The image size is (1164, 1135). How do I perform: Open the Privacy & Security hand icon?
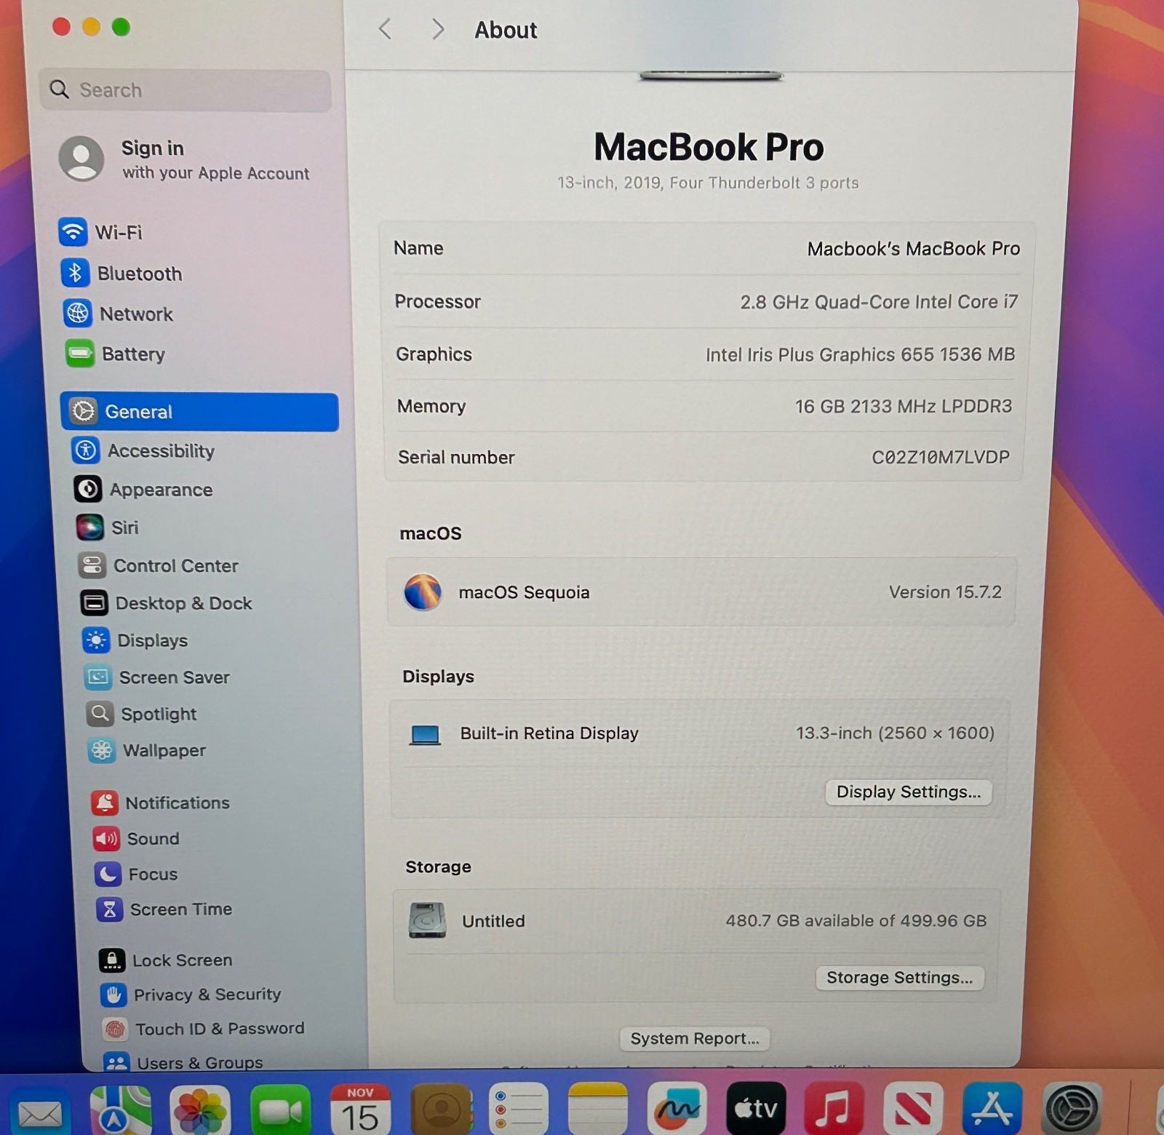coord(113,995)
